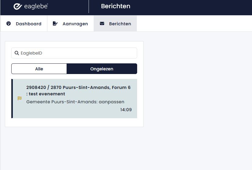This screenshot has width=252, height=170.
Task: Open message 2908420 test evenement title
Action: pyautogui.click(x=78, y=87)
